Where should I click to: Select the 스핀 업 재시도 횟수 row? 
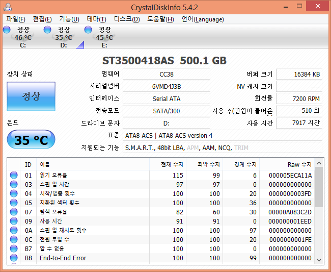[161, 230]
